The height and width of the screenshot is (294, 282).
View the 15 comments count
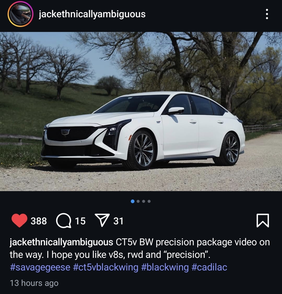pos(80,221)
